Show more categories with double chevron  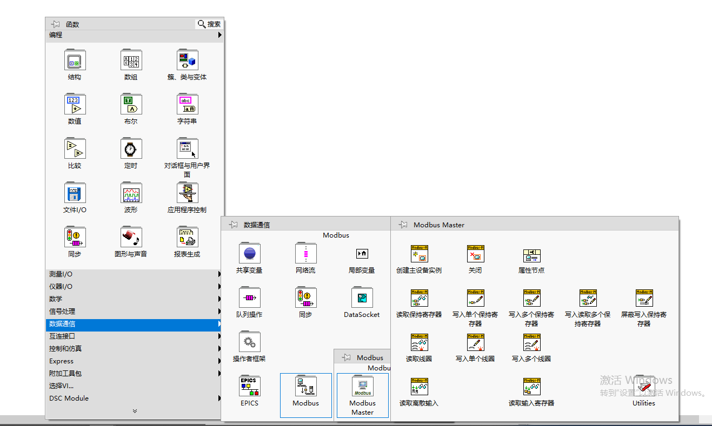coord(135,411)
